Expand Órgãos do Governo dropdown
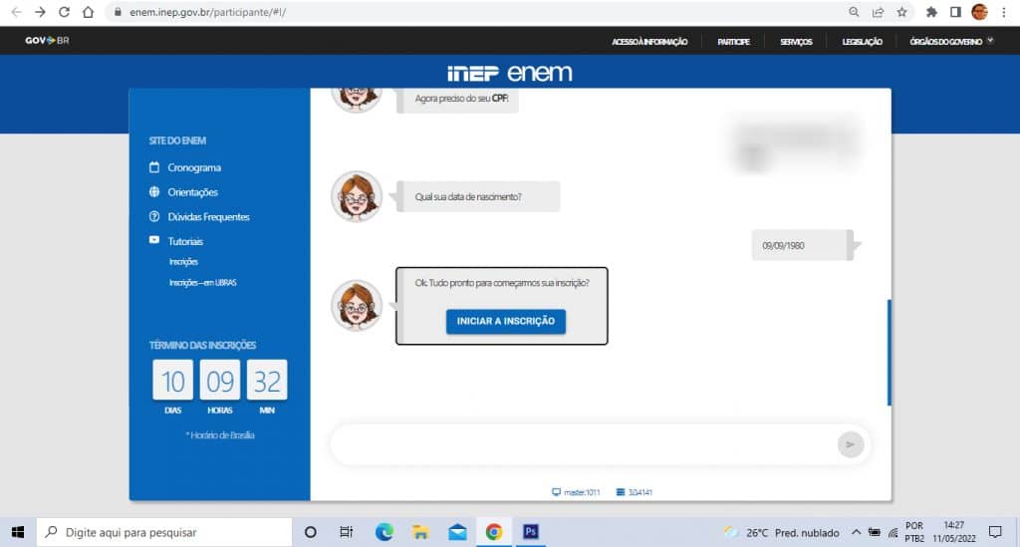The image size is (1020, 547). pos(951,42)
